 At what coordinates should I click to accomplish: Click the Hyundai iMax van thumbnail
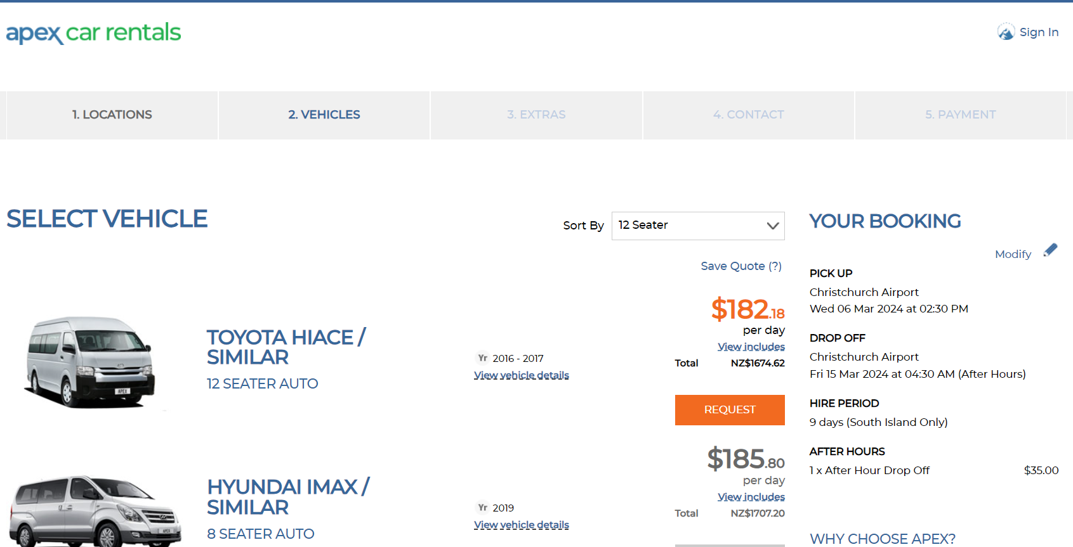pyautogui.click(x=95, y=511)
